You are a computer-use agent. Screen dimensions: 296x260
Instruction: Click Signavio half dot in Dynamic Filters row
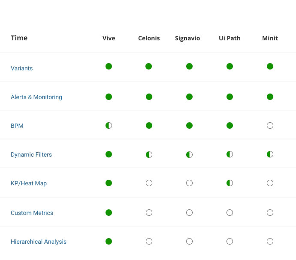pyautogui.click(x=189, y=154)
